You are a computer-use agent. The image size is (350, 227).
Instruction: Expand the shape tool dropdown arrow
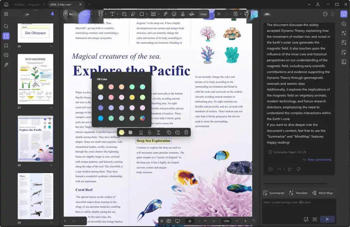click(147, 14)
